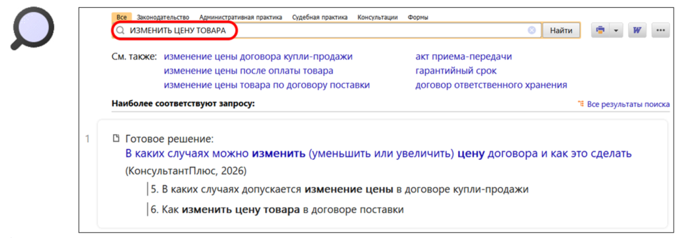Open the Административная практика tab
The image size is (677, 238).
[x=241, y=17]
